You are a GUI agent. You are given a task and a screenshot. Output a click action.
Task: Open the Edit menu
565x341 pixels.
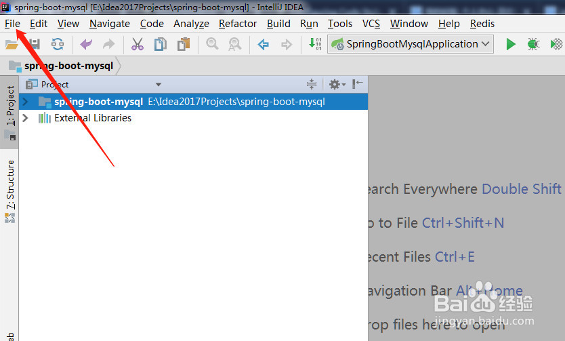pyautogui.click(x=39, y=24)
